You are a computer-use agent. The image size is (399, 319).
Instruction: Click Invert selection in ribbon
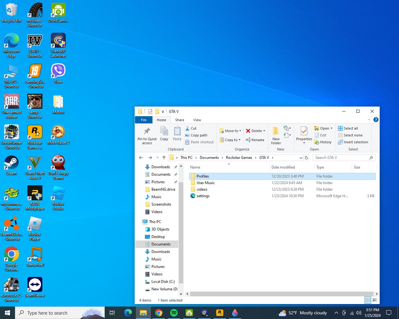click(353, 142)
